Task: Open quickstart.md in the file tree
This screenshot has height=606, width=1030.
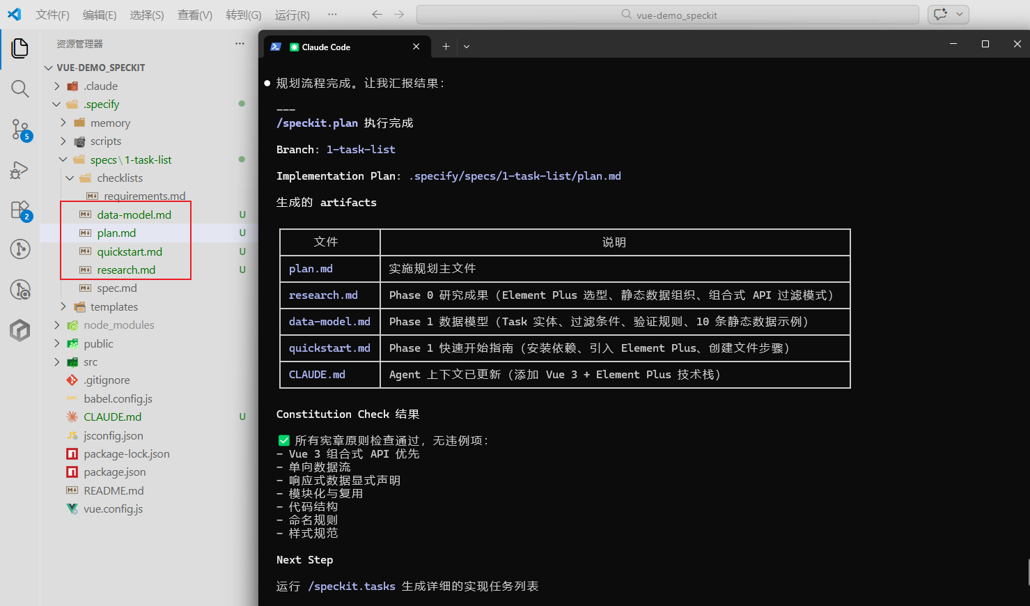Action: coord(130,251)
